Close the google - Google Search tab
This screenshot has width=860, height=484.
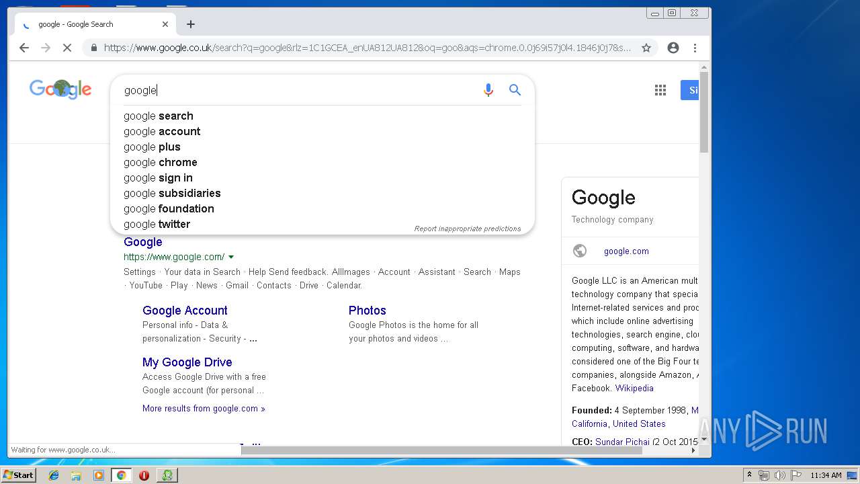[x=165, y=24]
